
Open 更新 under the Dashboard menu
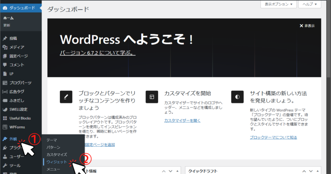(x=7, y=25)
